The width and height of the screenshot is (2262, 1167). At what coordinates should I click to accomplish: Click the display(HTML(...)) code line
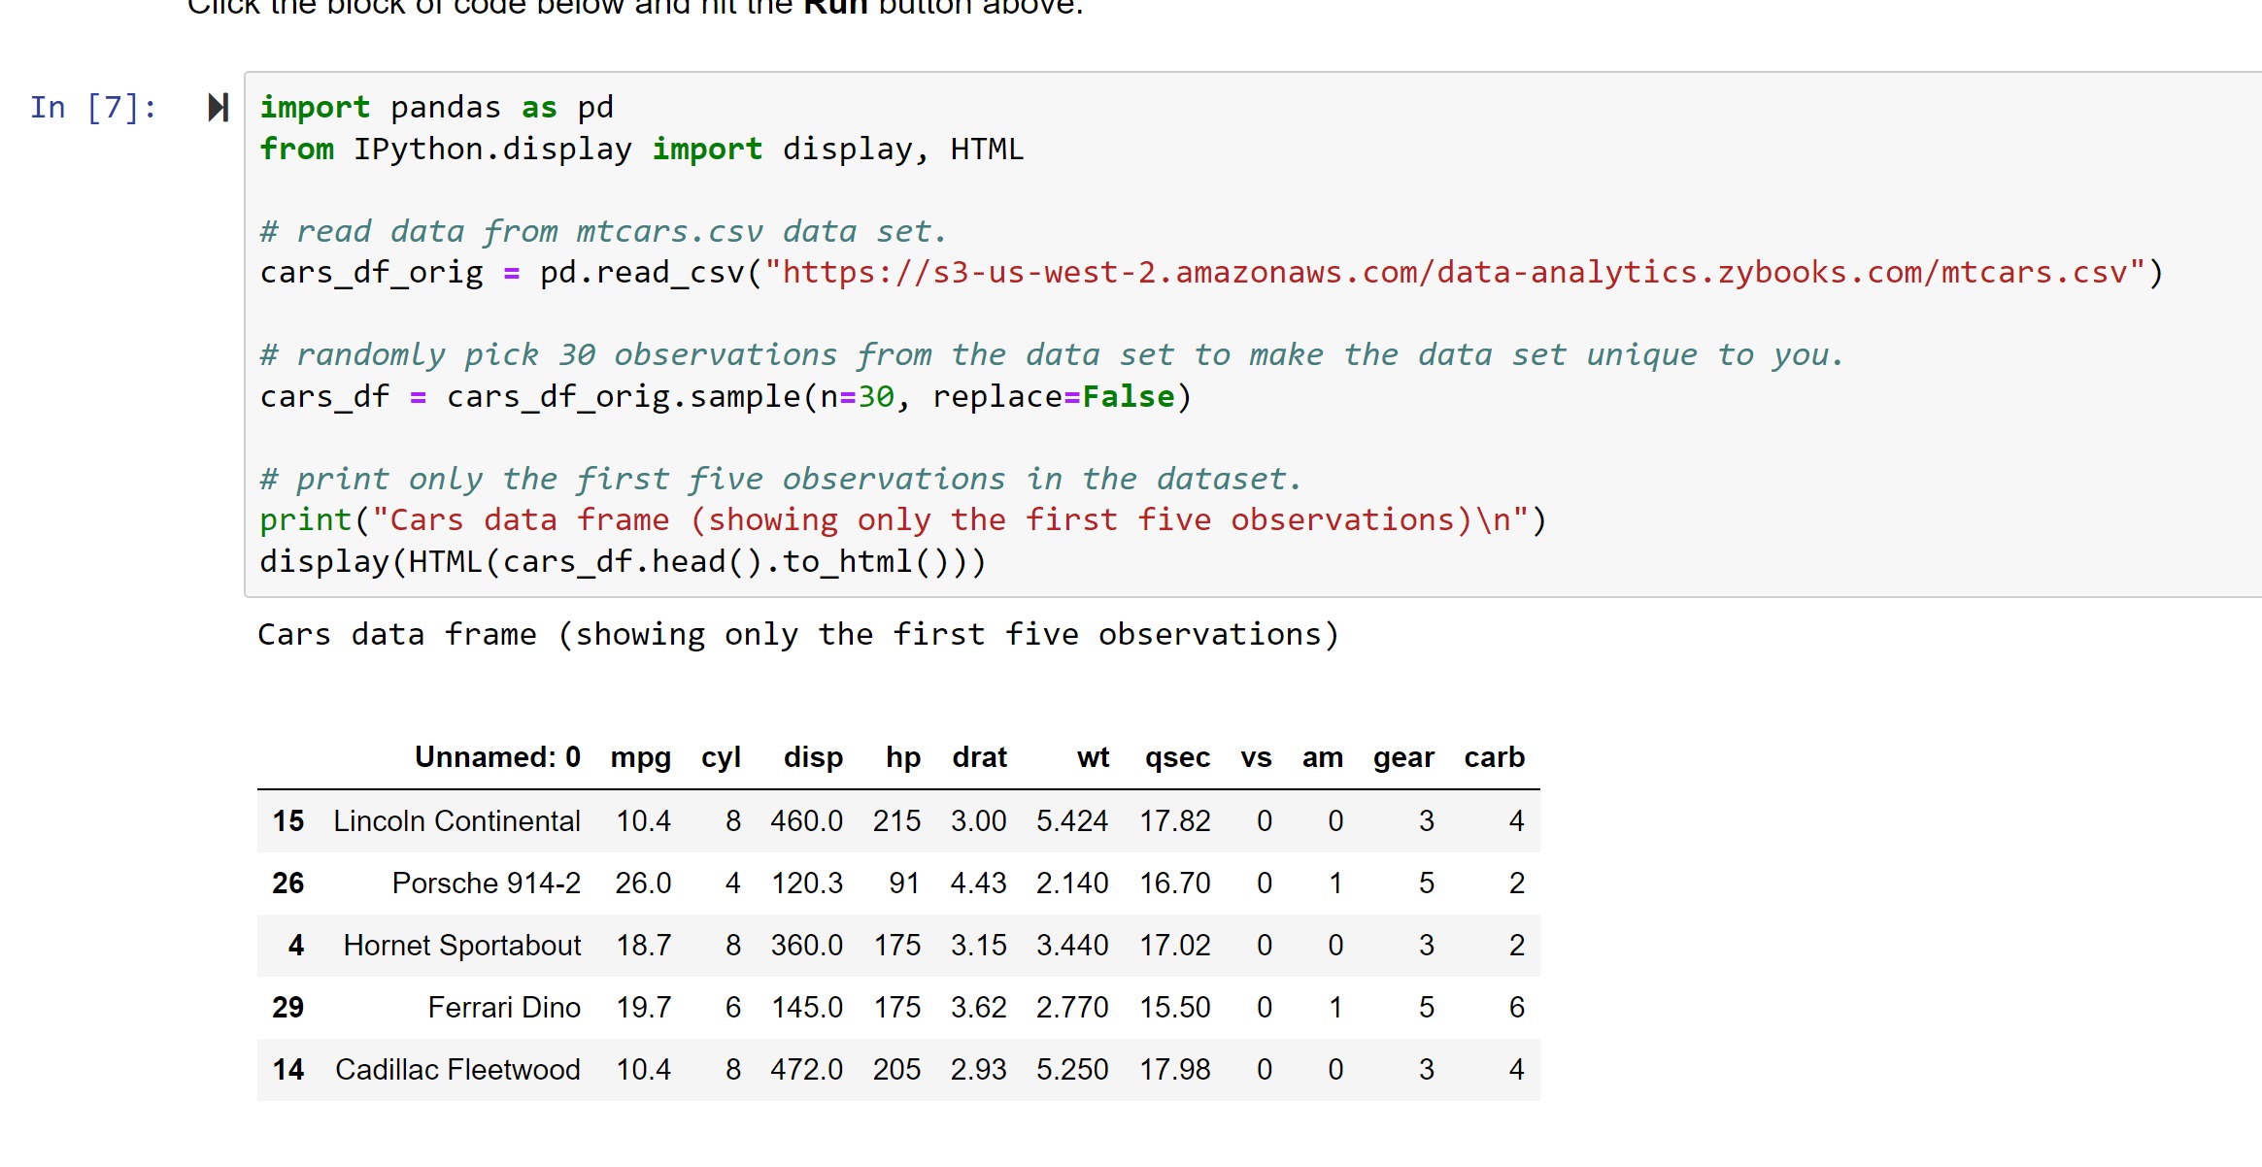coord(622,562)
